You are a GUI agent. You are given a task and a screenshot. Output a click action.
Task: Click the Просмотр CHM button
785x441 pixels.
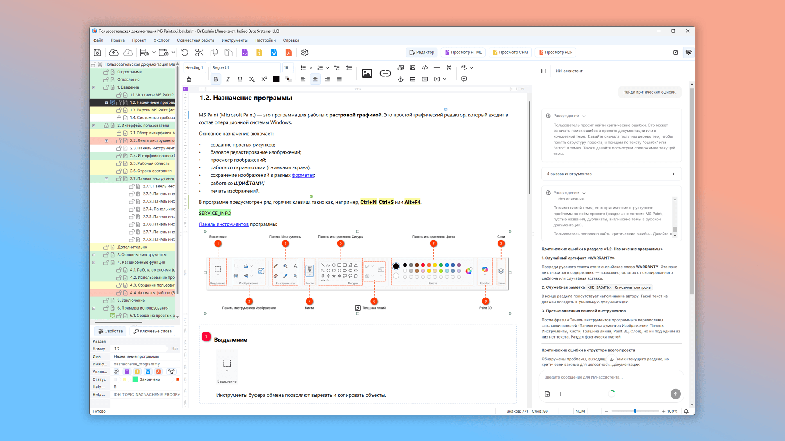pos(511,52)
